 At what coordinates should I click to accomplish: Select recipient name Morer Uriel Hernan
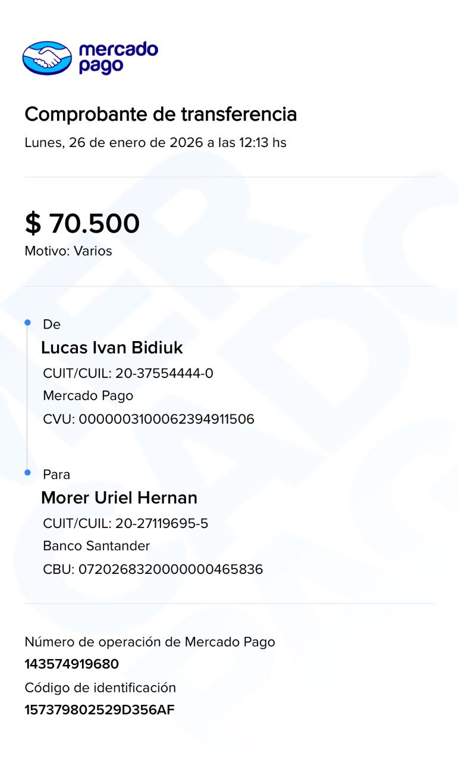119,498
